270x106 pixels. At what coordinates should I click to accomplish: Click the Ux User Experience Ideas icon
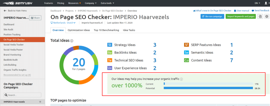(x=110, y=68)
